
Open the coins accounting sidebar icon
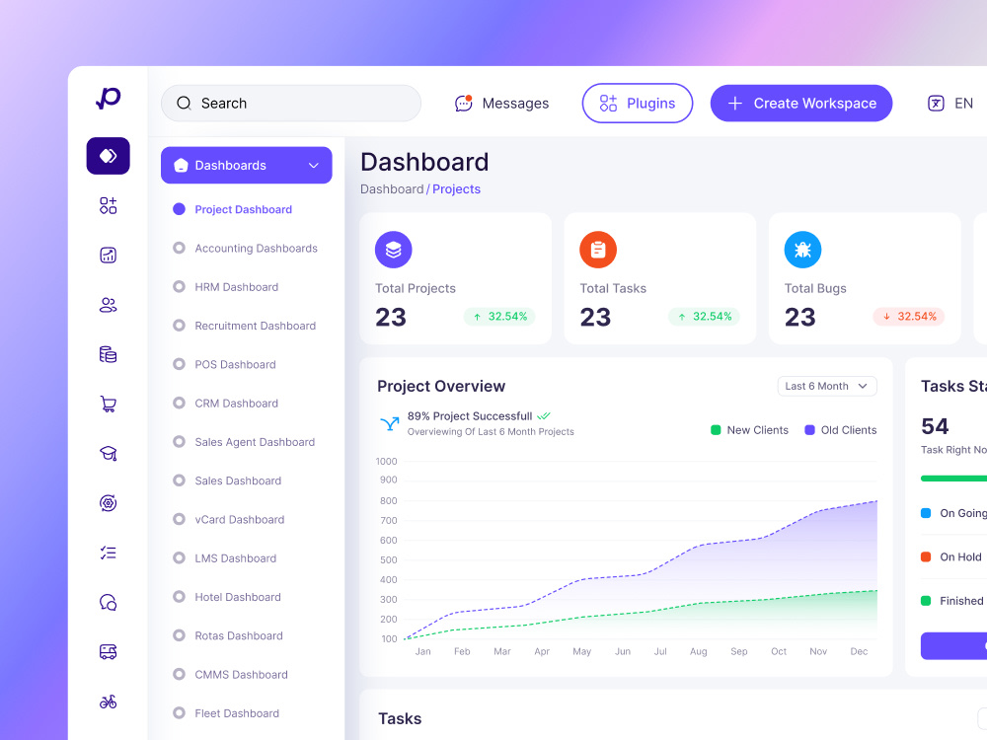tap(109, 354)
